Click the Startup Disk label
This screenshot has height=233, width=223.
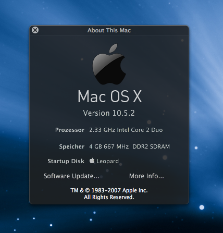click(x=66, y=161)
